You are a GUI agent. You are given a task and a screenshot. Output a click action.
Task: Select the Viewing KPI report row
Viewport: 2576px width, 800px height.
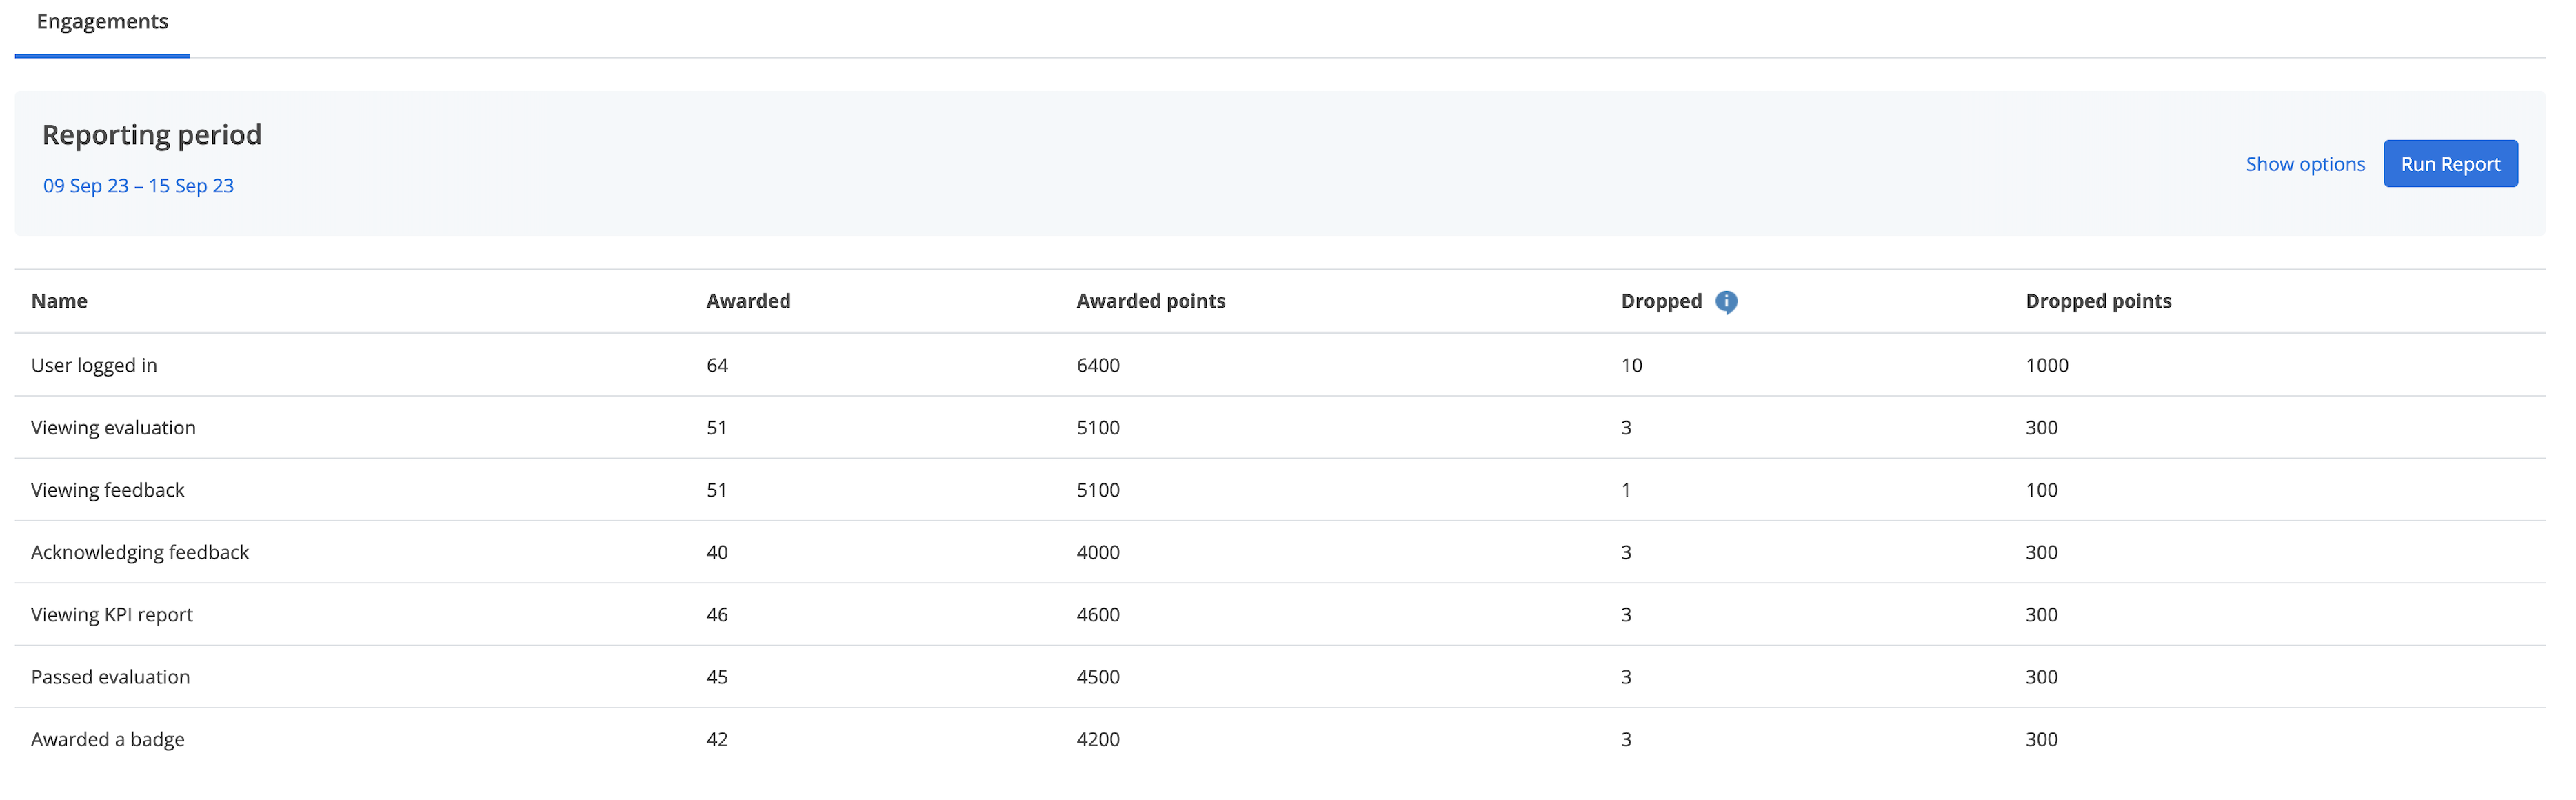[113, 614]
